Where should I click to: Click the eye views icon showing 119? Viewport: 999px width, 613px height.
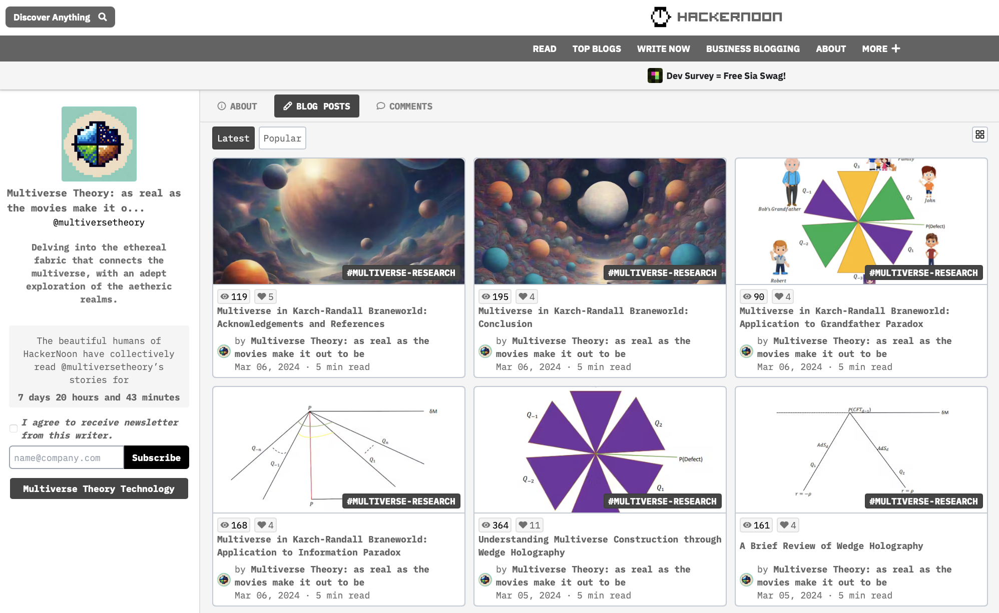click(x=225, y=296)
